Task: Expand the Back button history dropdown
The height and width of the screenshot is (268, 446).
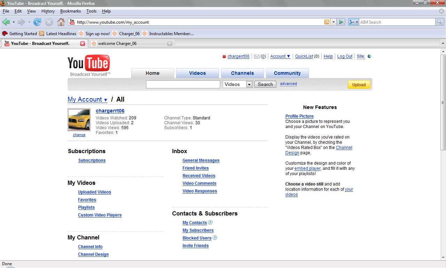Action: point(14,22)
